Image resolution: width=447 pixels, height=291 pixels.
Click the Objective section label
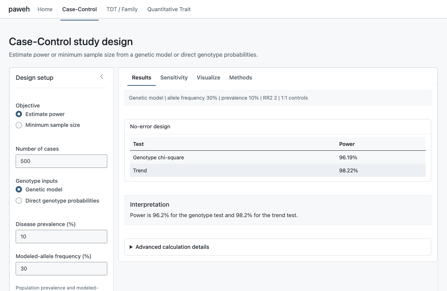pos(28,106)
